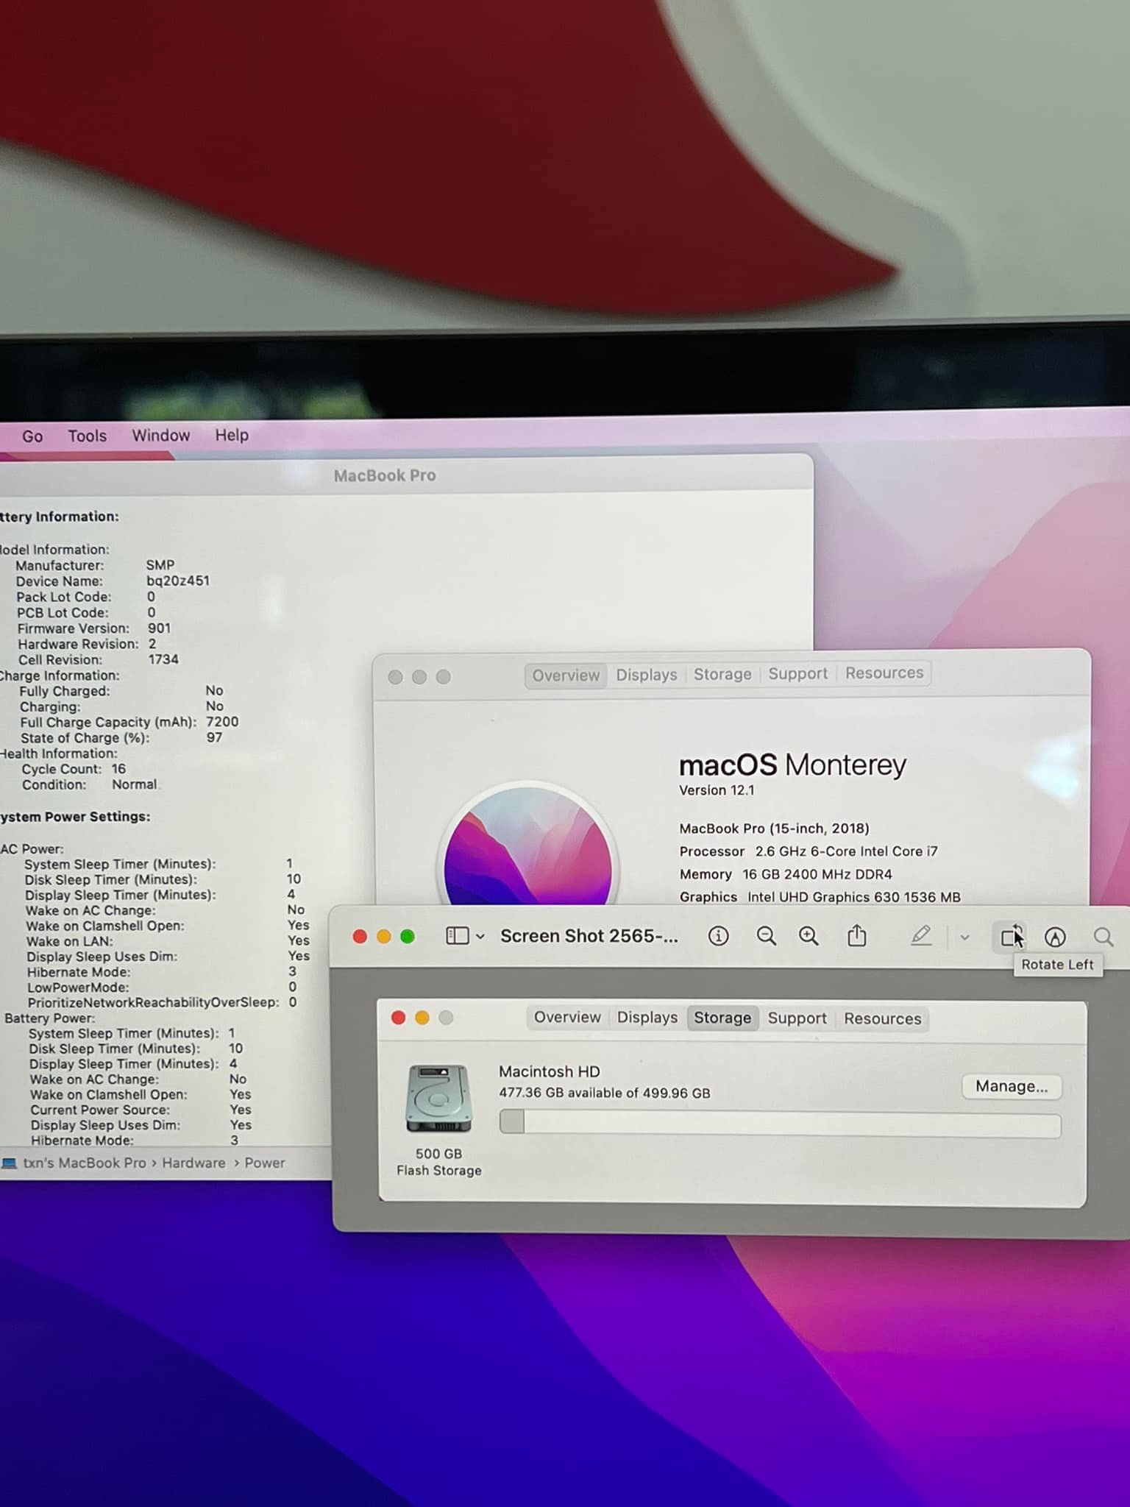Toggle the Preview sidebar view icon
This screenshot has width=1130, height=1507.
click(x=457, y=936)
